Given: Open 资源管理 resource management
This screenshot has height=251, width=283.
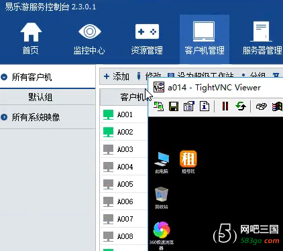Looking at the screenshot, I should pyautogui.click(x=147, y=39).
